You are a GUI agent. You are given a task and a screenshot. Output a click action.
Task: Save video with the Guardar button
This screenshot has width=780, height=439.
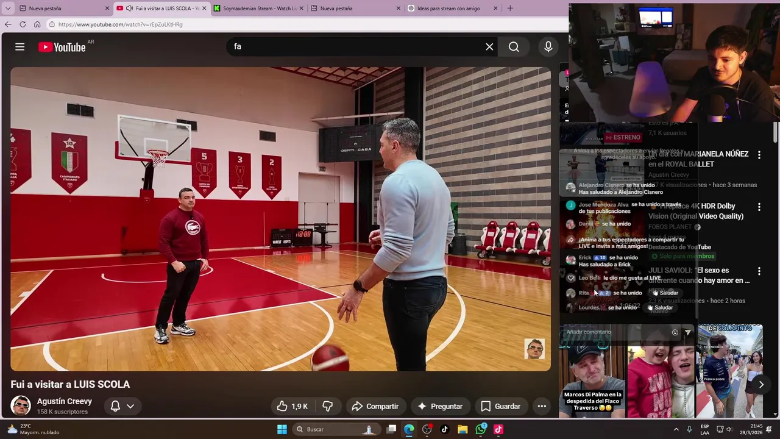500,406
